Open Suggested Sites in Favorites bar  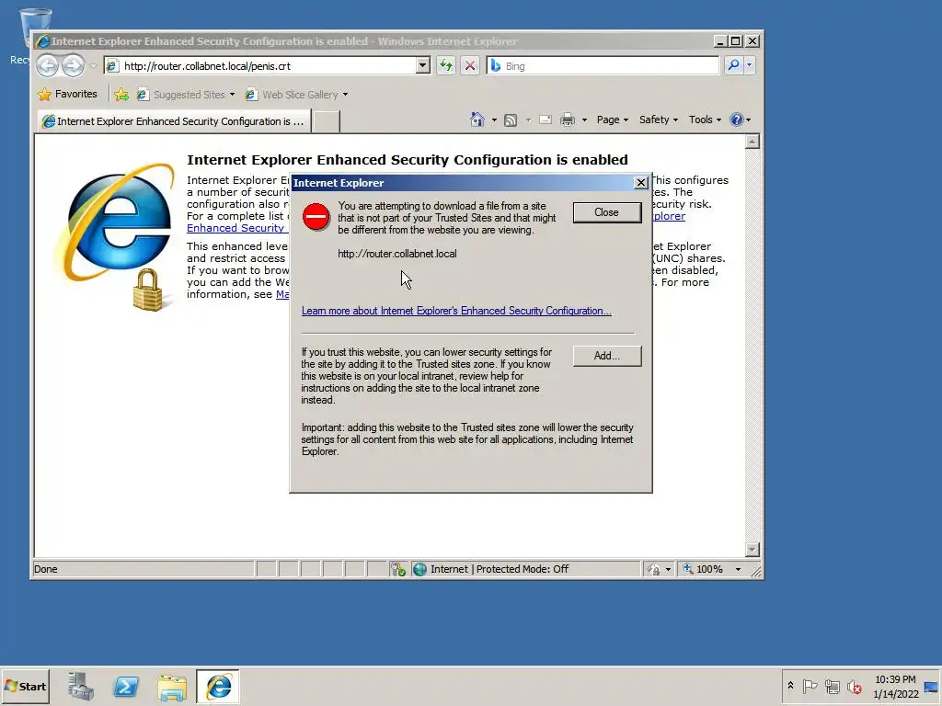pyautogui.click(x=185, y=95)
